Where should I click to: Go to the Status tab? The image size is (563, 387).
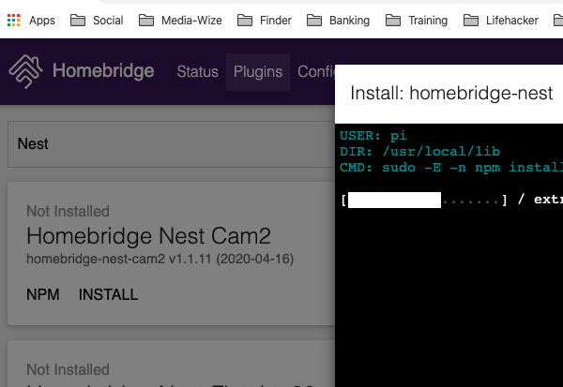tap(197, 72)
